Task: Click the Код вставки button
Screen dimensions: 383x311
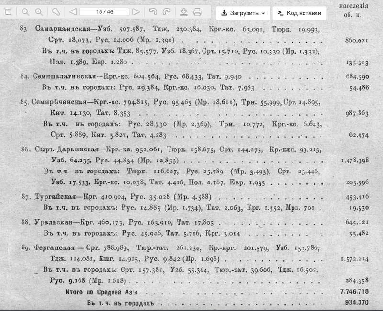Action: [x=300, y=13]
